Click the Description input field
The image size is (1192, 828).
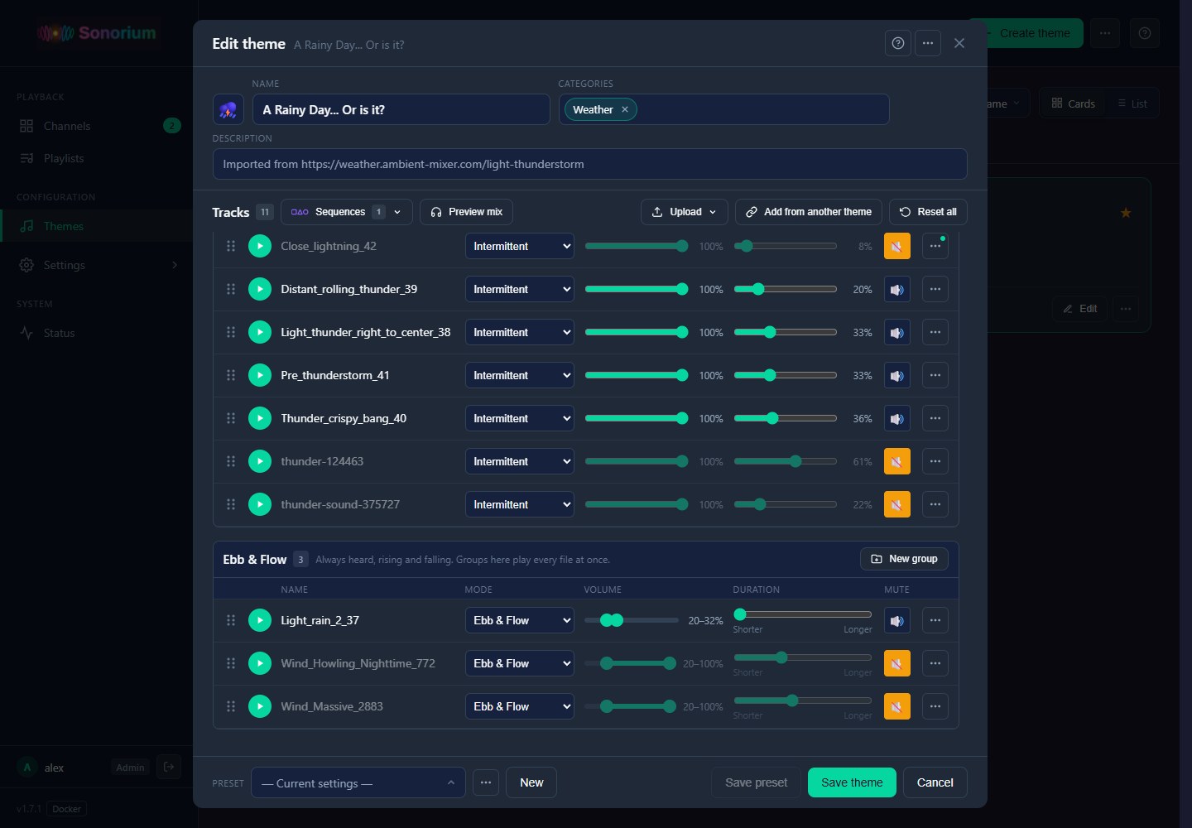[x=590, y=164]
